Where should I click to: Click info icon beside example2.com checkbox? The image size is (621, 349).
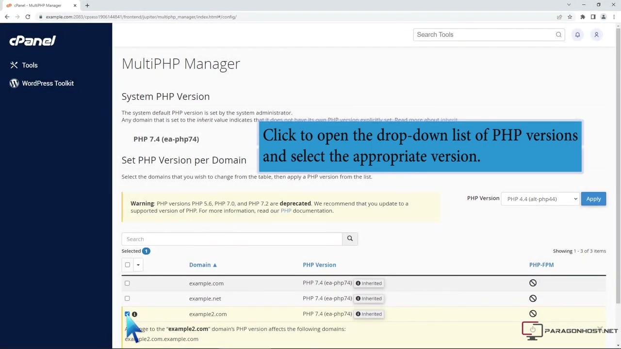pos(134,314)
